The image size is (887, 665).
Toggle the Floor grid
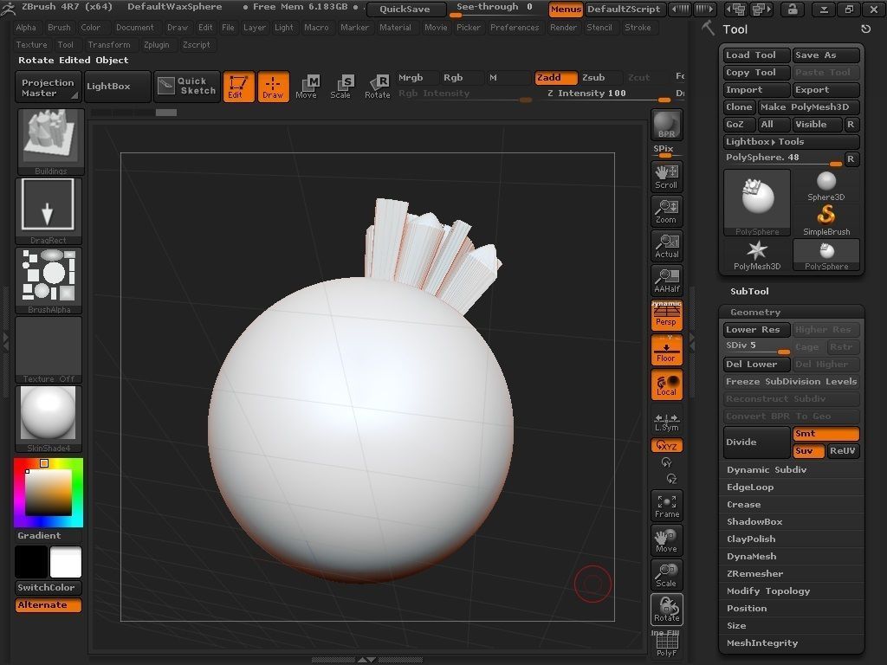click(666, 350)
